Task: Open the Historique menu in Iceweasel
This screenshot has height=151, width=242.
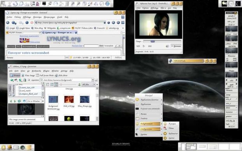Action: tap(37, 17)
